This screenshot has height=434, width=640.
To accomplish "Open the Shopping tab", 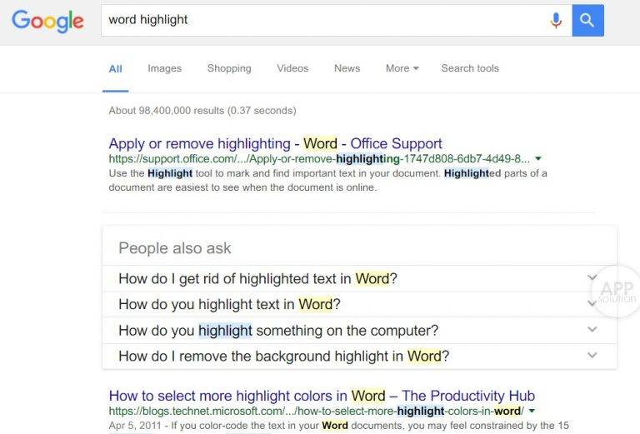I will pos(229,68).
